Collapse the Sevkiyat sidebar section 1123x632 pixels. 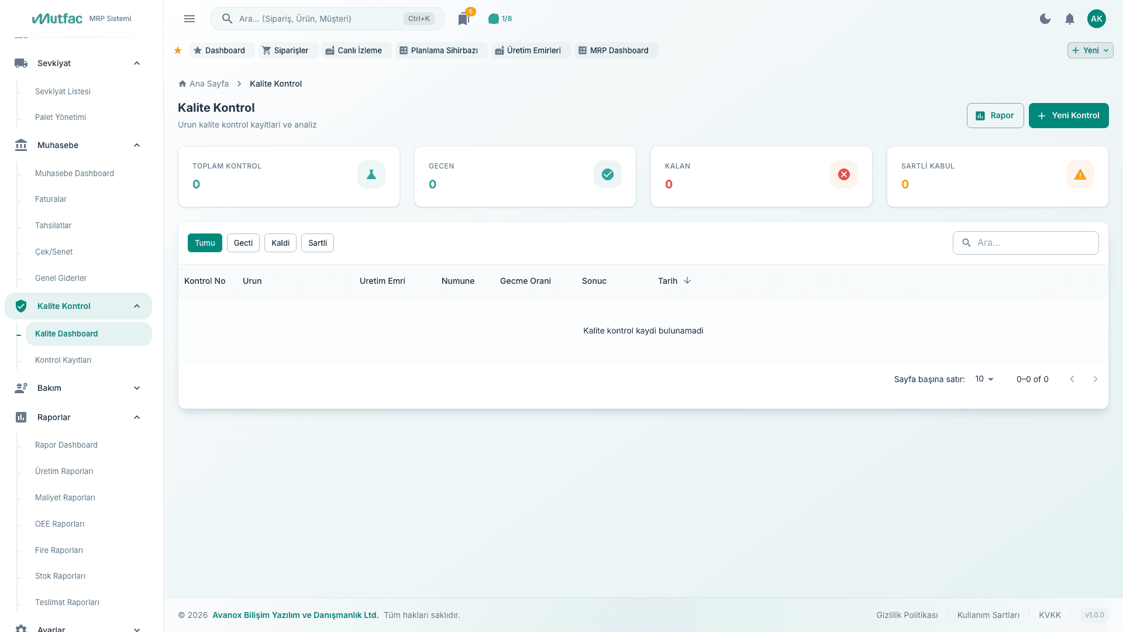tap(137, 63)
